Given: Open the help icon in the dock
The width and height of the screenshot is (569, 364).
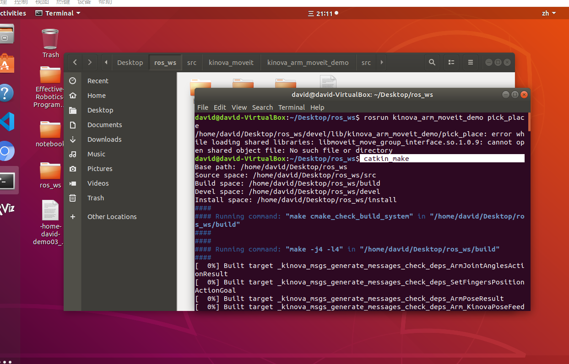Looking at the screenshot, I should (7, 92).
